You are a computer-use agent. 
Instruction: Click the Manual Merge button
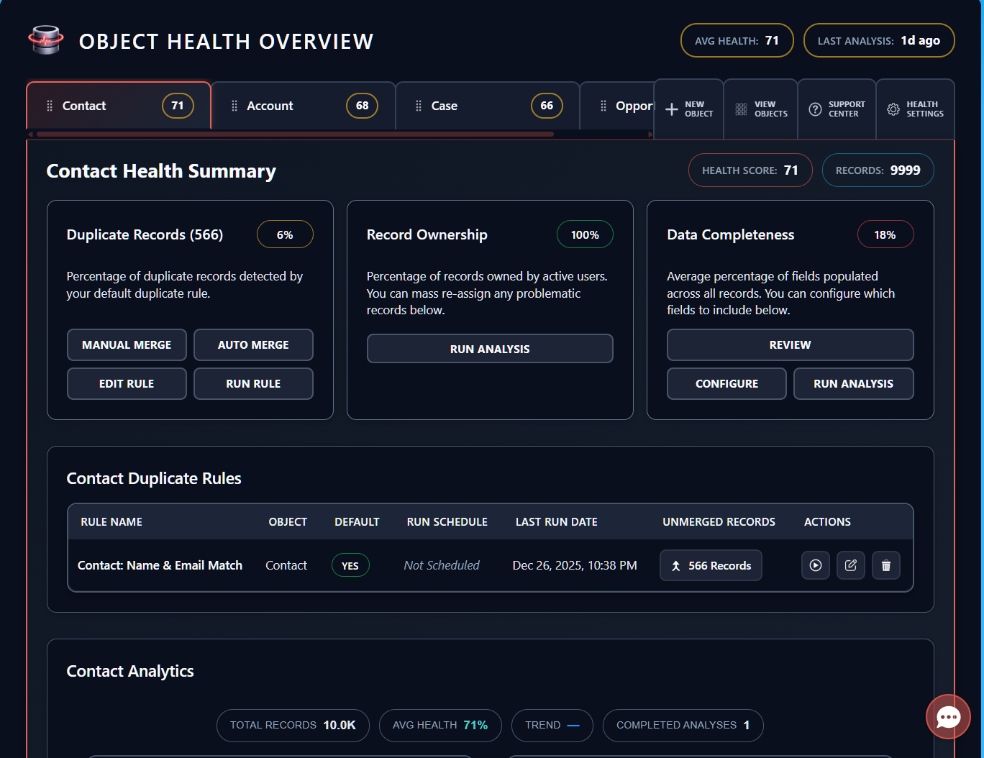tap(127, 345)
